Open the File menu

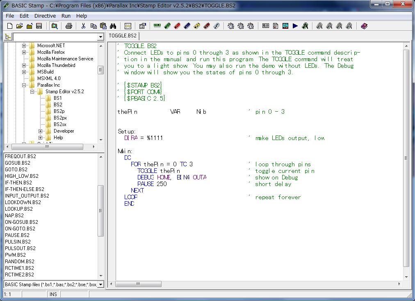click(x=10, y=16)
